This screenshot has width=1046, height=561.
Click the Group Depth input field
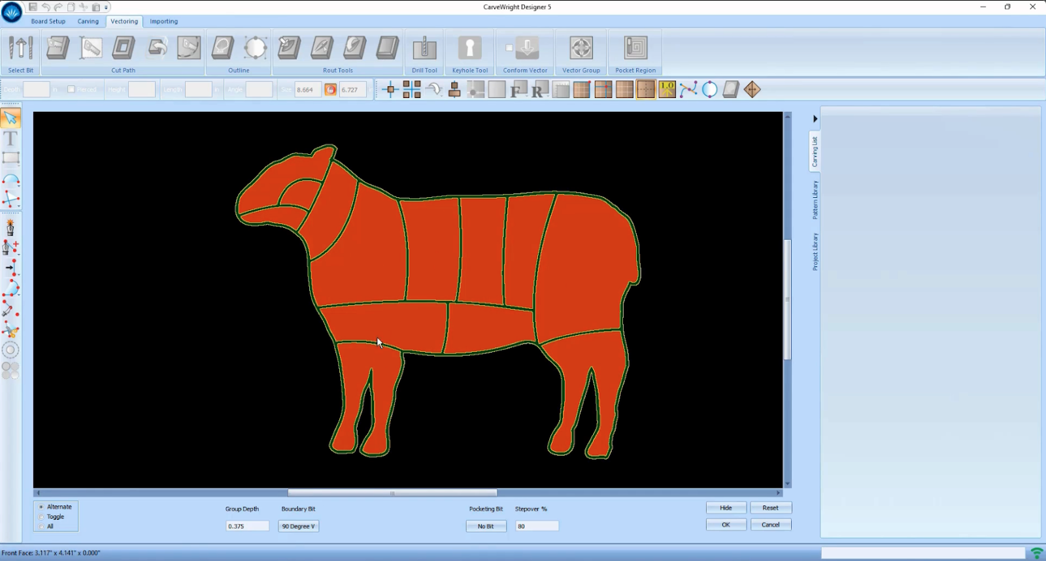[247, 526]
